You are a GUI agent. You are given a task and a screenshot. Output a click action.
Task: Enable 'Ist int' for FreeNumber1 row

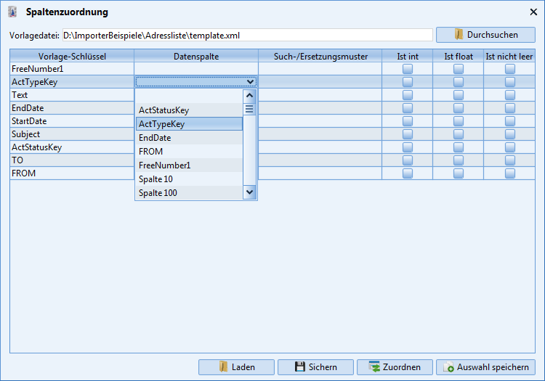(x=407, y=69)
